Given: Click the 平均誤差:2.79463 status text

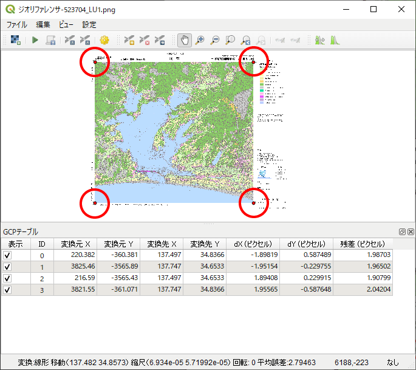Looking at the screenshot, I should tap(286, 363).
